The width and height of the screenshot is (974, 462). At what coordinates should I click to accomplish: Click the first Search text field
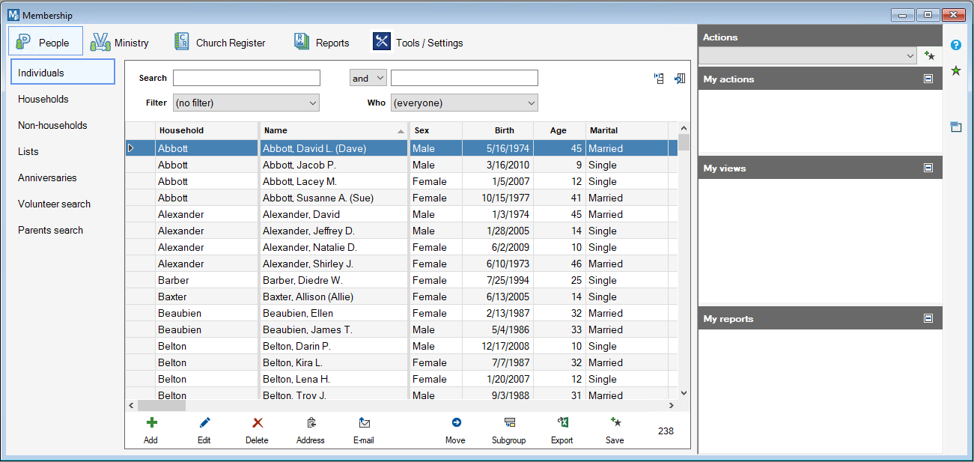246,78
